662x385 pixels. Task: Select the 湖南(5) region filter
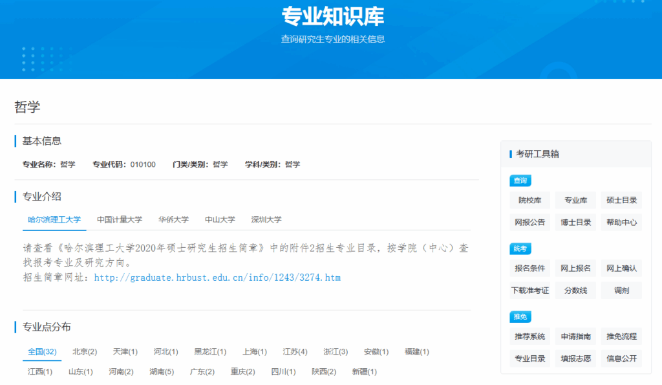161,371
